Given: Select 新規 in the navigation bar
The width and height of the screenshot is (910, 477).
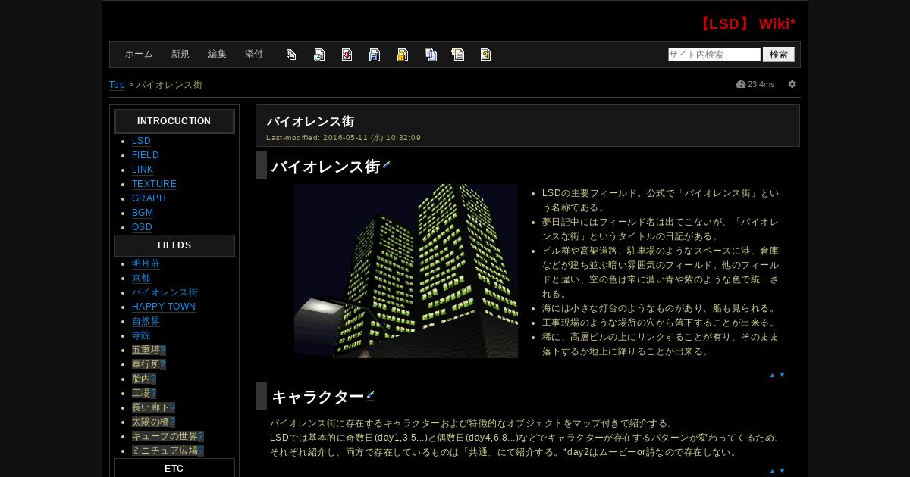Looking at the screenshot, I should [180, 55].
